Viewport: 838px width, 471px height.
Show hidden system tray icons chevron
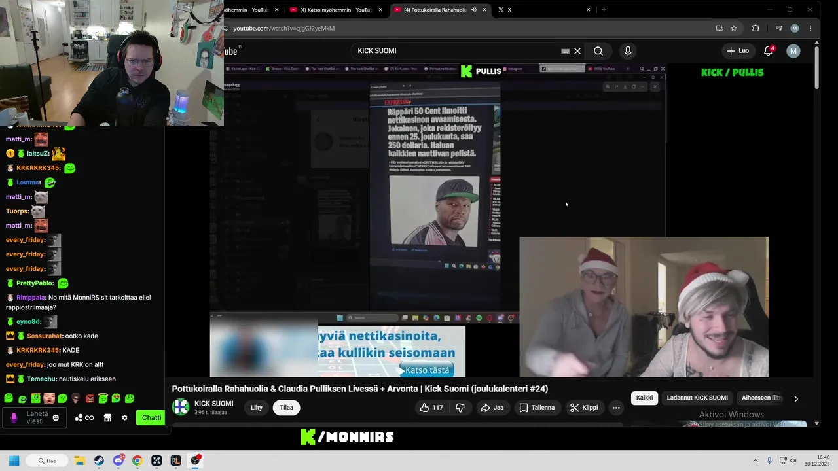point(755,461)
